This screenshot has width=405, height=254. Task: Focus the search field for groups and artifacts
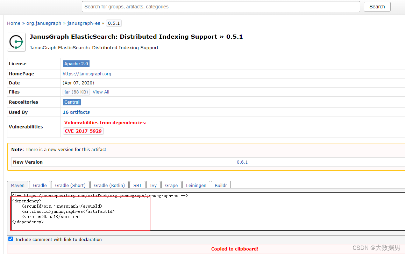221,7
